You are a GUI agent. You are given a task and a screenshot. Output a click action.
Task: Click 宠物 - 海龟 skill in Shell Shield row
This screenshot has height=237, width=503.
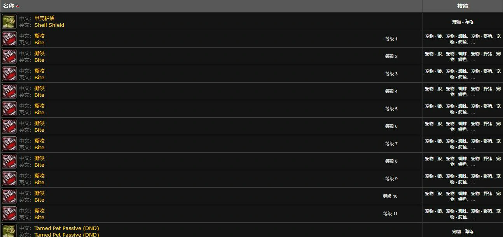click(x=463, y=22)
